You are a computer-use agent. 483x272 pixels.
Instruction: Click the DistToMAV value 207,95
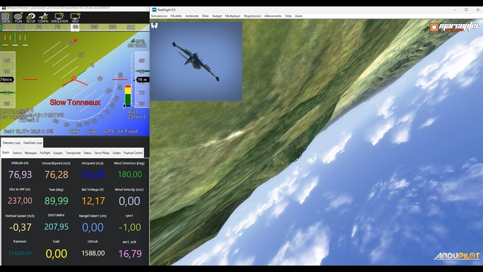[56, 227]
